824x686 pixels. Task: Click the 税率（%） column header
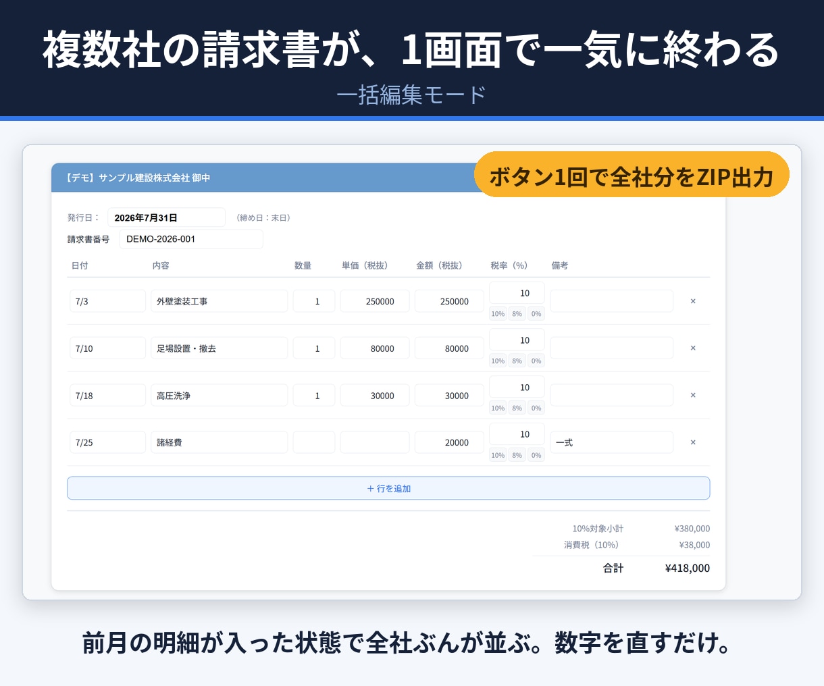click(x=509, y=265)
